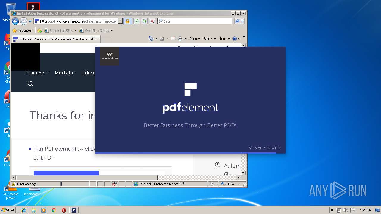This screenshot has height=214, width=381.
Task: Expand the Home button dropdown arrow
Action: (156, 39)
